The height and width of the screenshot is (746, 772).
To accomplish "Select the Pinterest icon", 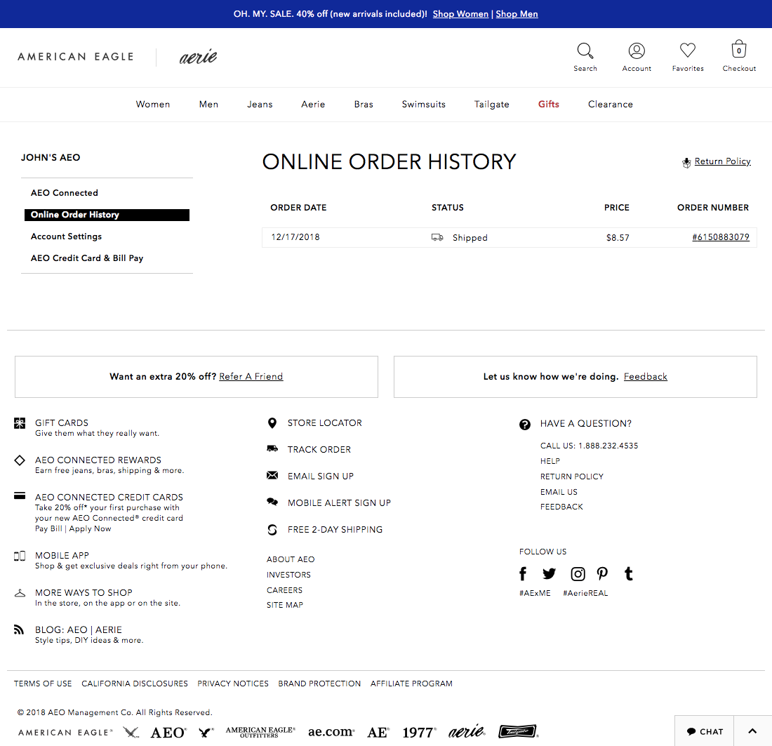I will 602,573.
